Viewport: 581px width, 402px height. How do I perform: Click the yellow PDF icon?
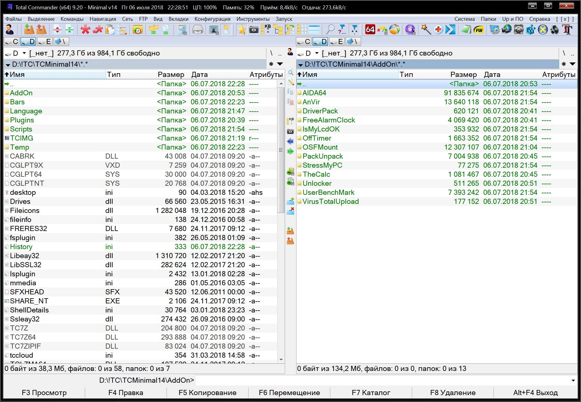click(479, 30)
